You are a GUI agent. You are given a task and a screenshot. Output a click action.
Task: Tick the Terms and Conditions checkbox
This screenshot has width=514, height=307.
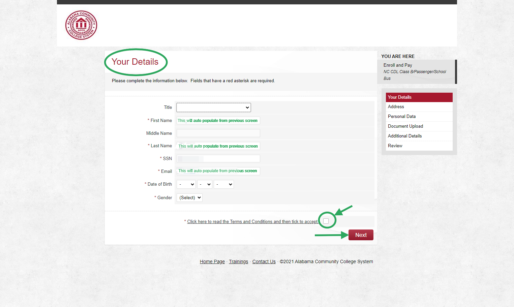click(x=326, y=221)
